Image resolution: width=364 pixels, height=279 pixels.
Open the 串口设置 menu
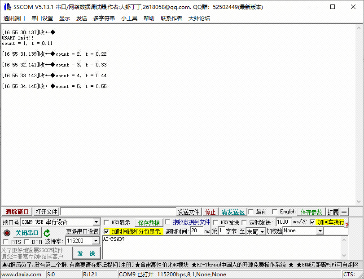tap(42, 18)
